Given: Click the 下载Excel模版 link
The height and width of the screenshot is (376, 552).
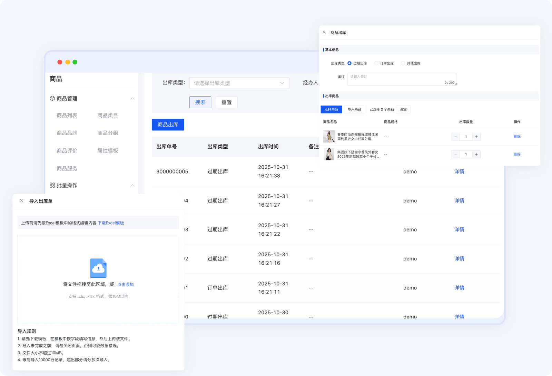Looking at the screenshot, I should coord(111,223).
